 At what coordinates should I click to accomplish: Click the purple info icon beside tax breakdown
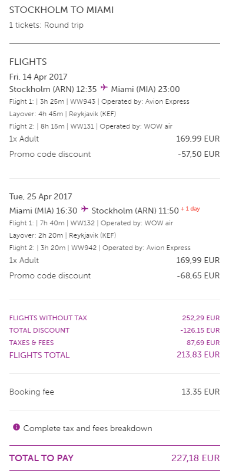pyautogui.click(x=16, y=427)
